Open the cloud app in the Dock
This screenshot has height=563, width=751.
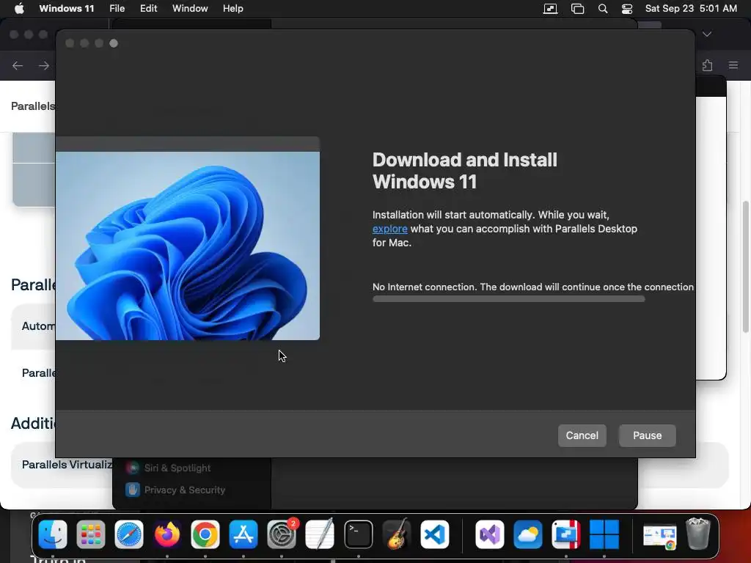[x=528, y=534]
